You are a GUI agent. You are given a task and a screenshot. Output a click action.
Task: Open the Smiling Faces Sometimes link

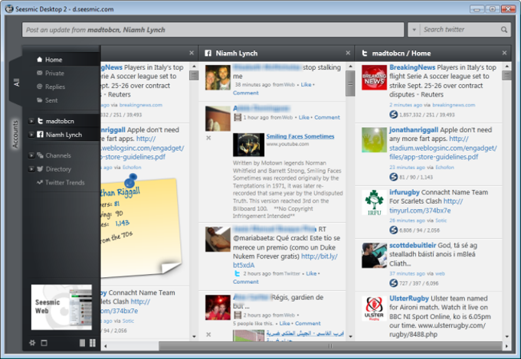(300, 136)
